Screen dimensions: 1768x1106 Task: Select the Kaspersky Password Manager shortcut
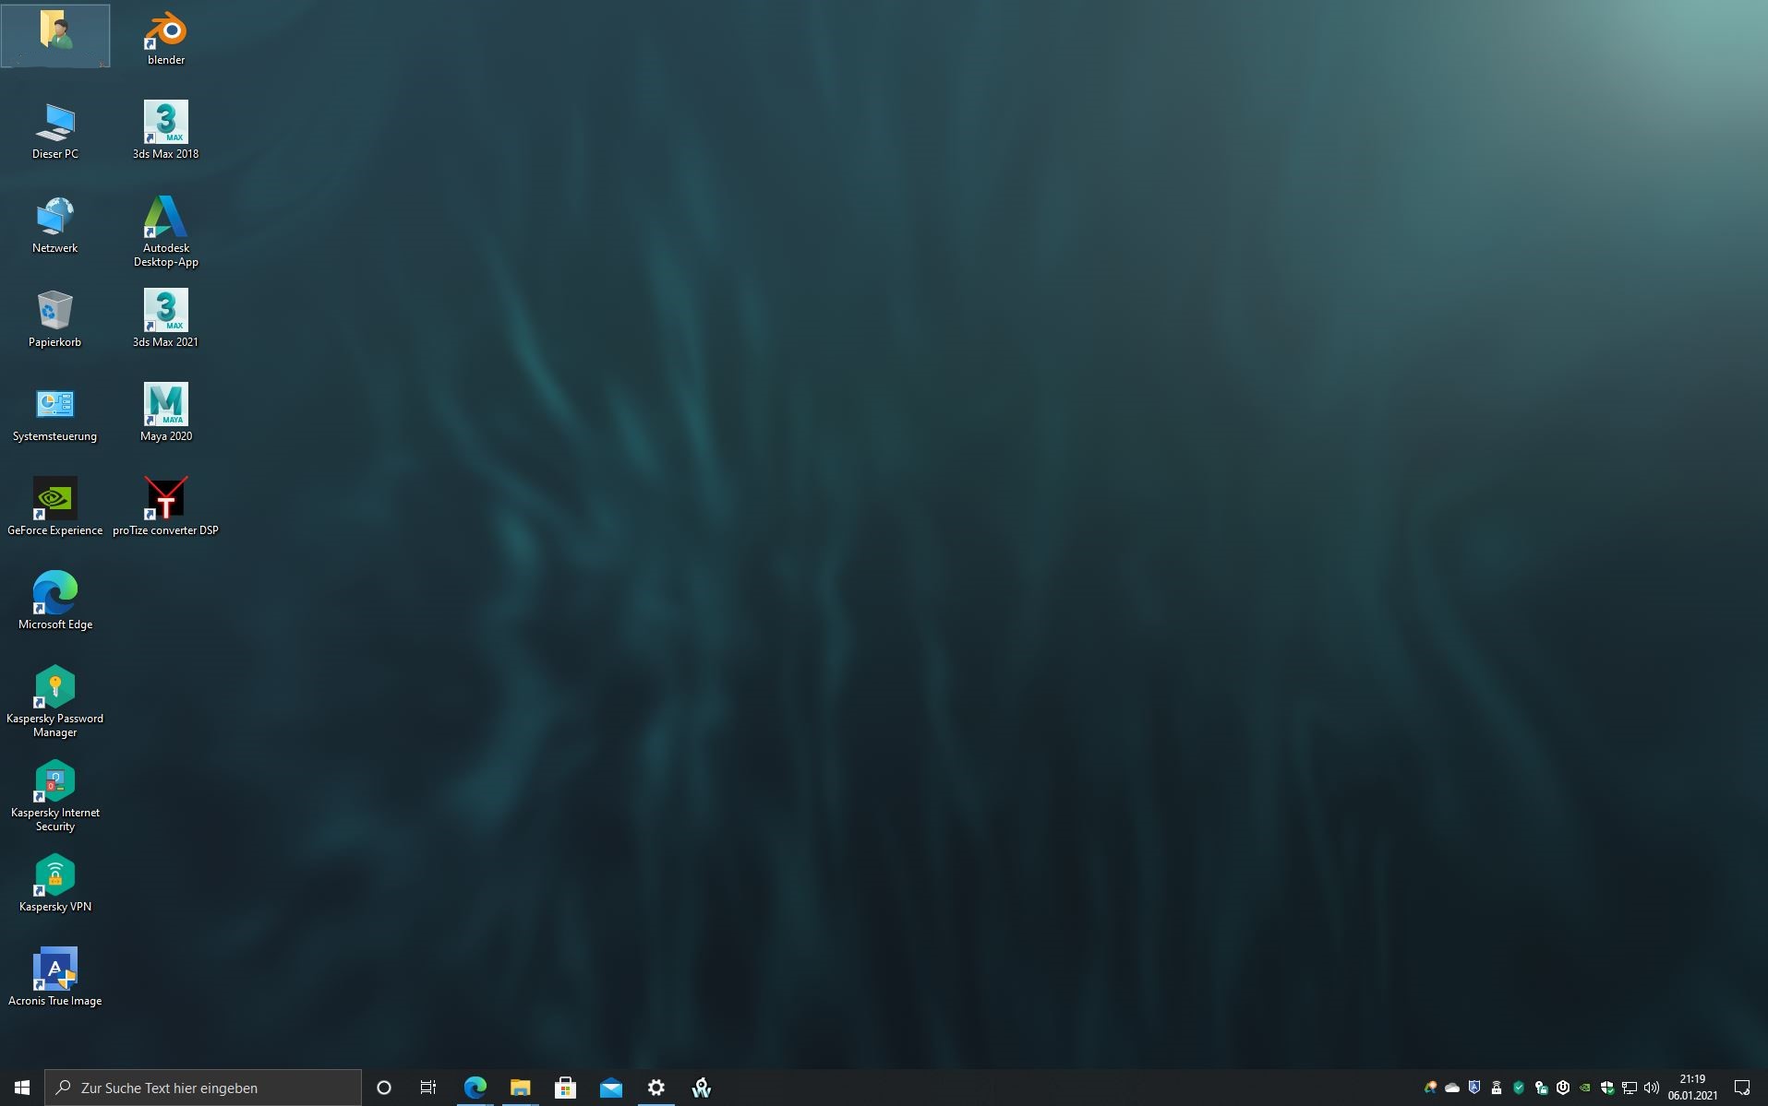55,702
